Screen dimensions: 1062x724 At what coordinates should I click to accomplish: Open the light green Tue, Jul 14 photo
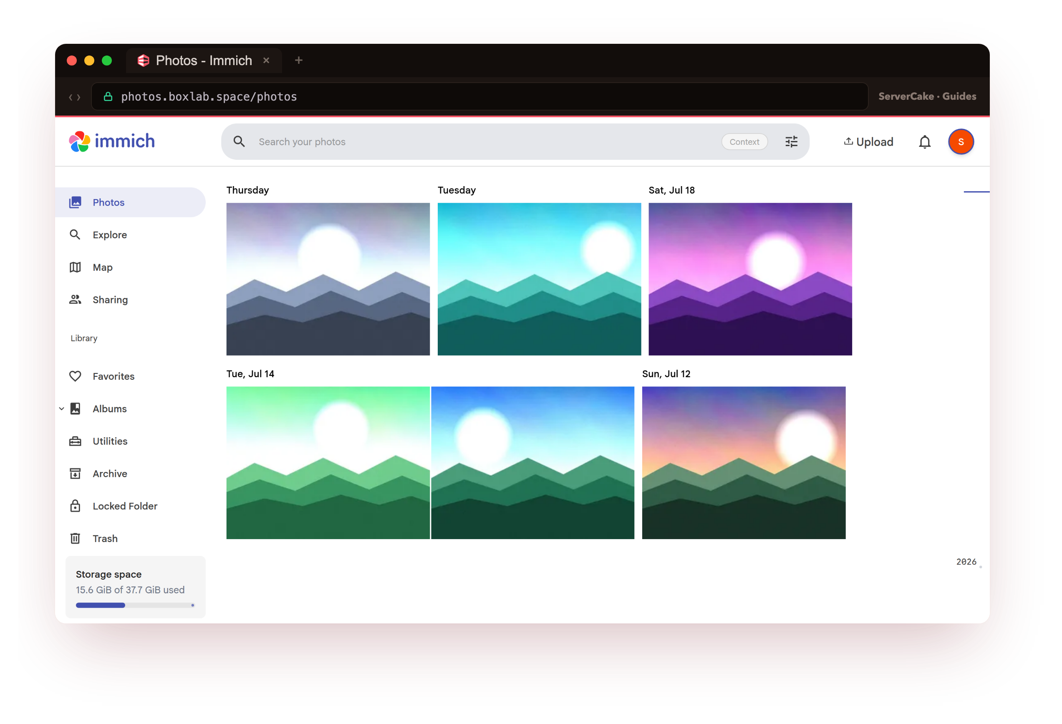tap(328, 463)
